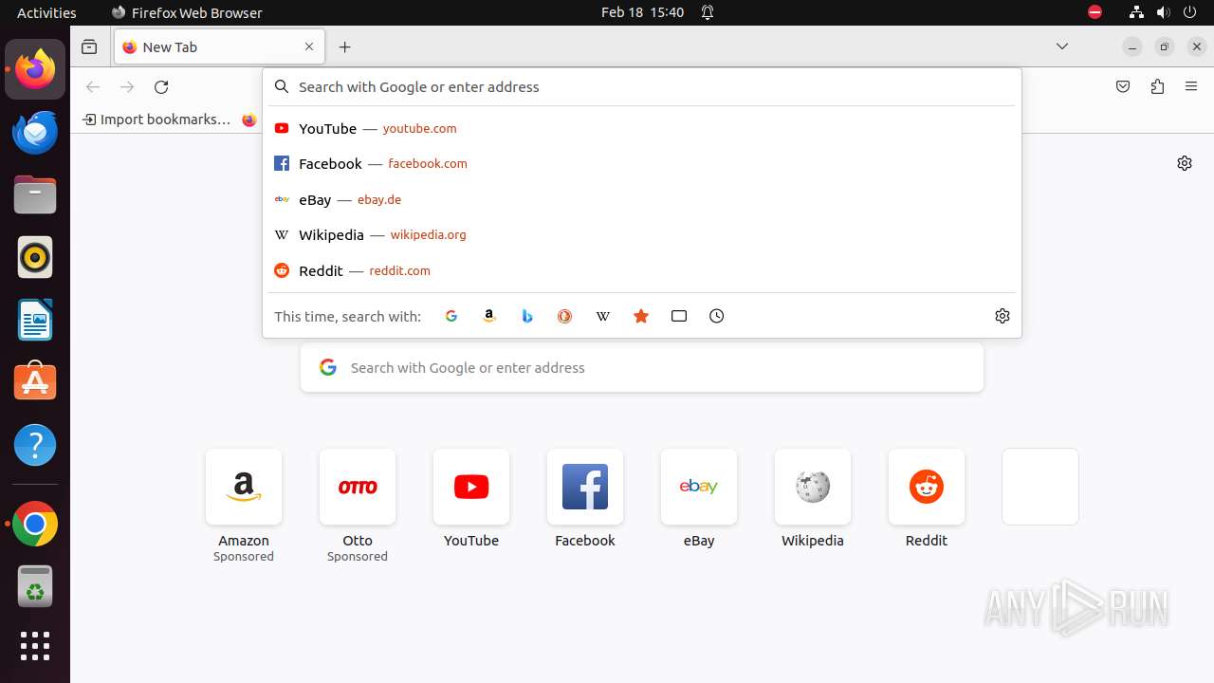Open the notifications bell indicator
Image resolution: width=1214 pixels, height=683 pixels.
[x=708, y=12]
